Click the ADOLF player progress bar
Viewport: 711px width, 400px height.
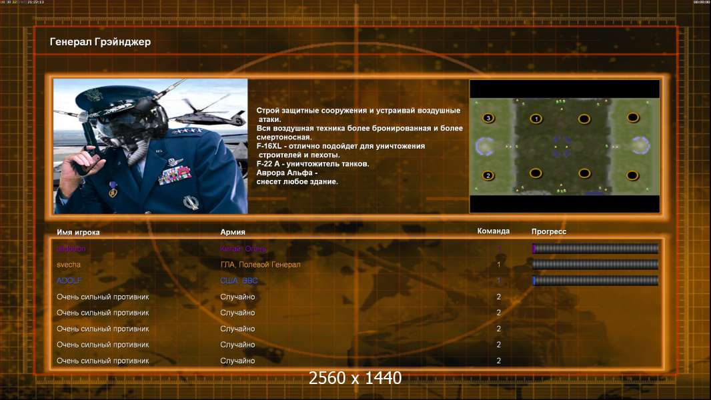(x=595, y=281)
